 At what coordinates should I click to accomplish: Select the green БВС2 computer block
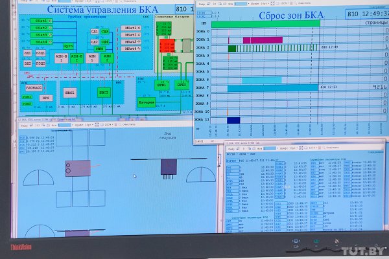pyautogui.click(x=104, y=93)
